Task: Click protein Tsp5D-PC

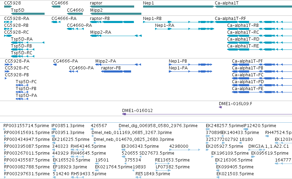Action: 26,82
